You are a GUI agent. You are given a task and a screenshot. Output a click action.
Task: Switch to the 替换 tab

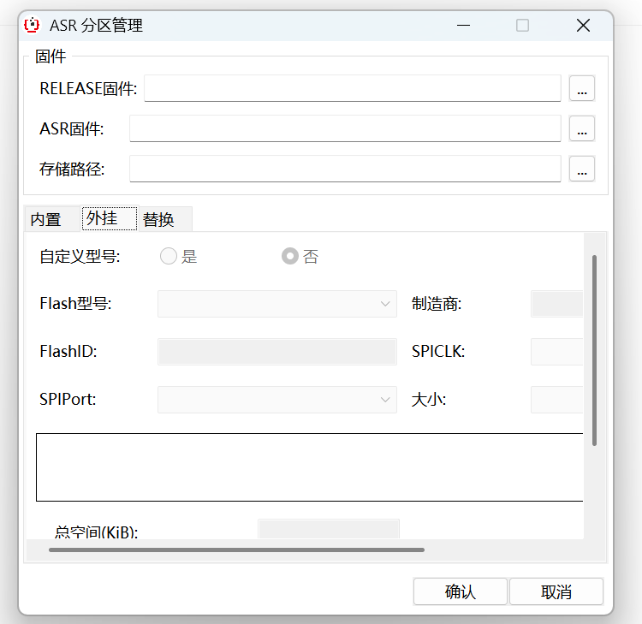coord(159,219)
